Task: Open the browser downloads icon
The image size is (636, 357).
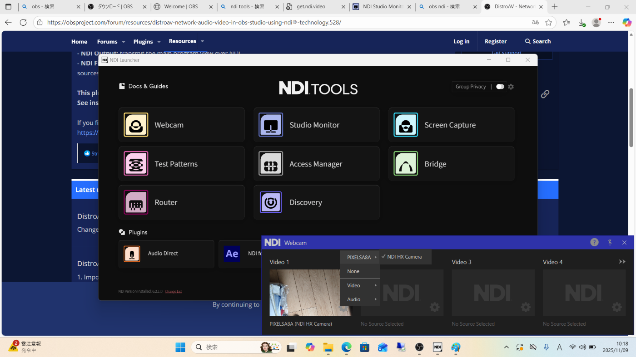Action: coord(581,22)
